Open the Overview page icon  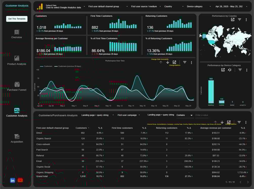(17, 32)
